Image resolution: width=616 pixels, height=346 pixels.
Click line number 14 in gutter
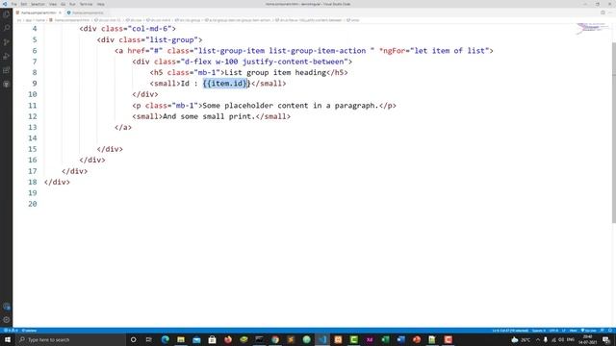(33, 138)
